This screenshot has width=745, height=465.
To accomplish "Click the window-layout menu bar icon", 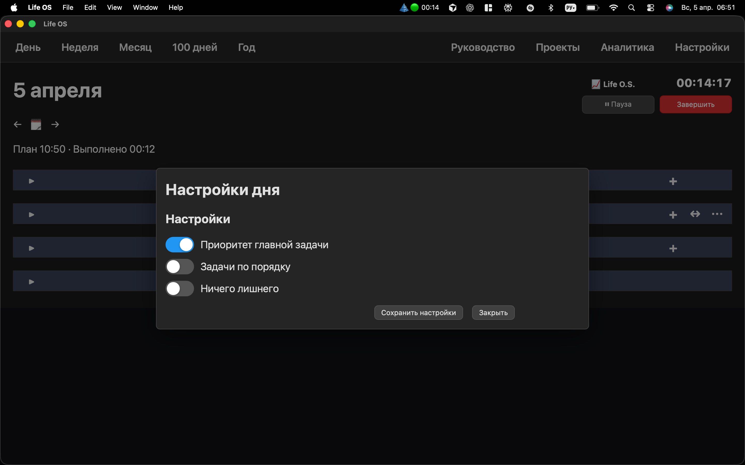I will (x=488, y=8).
